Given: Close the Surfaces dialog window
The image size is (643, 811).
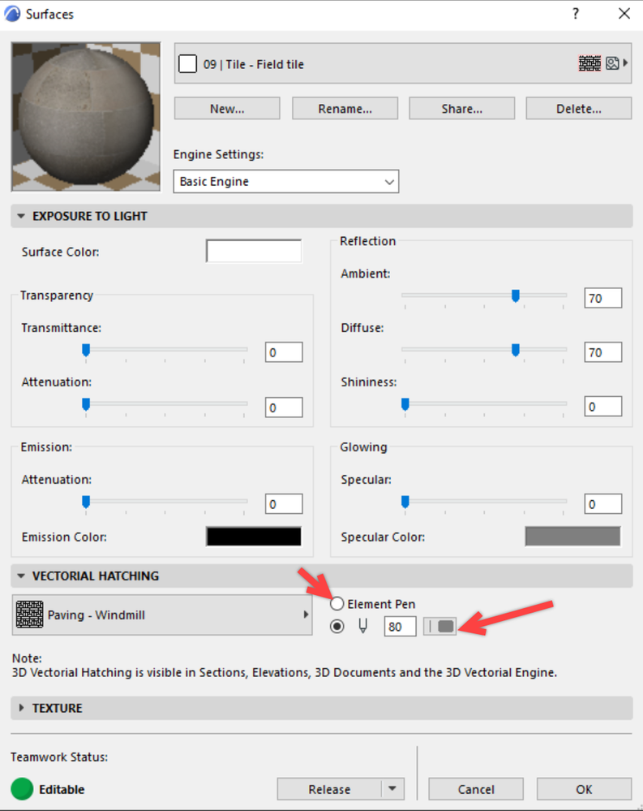Looking at the screenshot, I should pos(624,14).
